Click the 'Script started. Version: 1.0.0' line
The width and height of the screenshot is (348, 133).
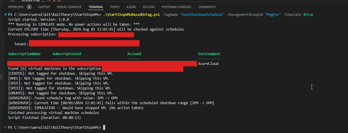pyautogui.click(x=38, y=19)
